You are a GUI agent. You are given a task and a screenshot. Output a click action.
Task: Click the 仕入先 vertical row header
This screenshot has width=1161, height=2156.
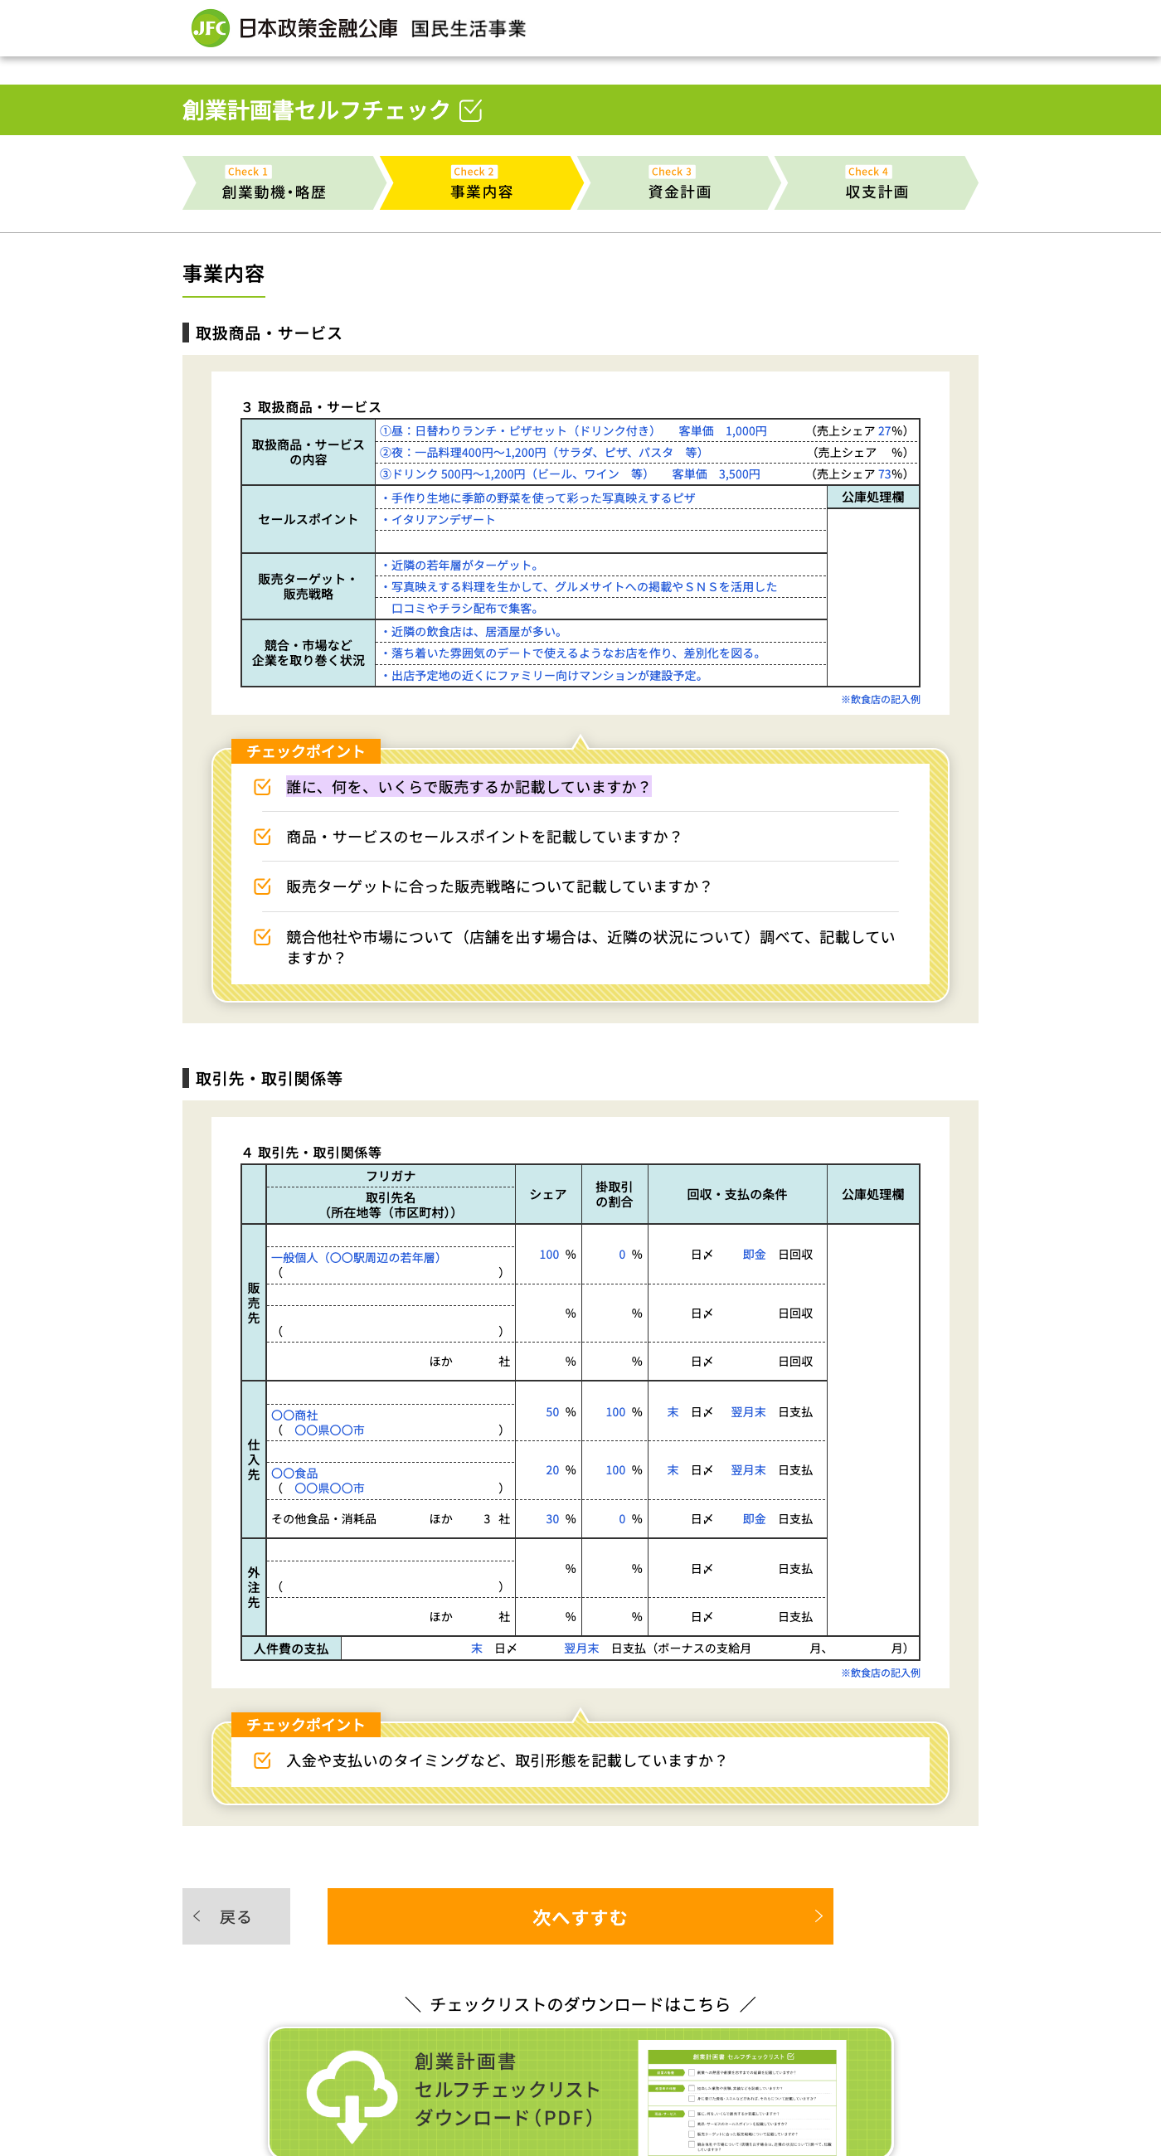point(254,1459)
